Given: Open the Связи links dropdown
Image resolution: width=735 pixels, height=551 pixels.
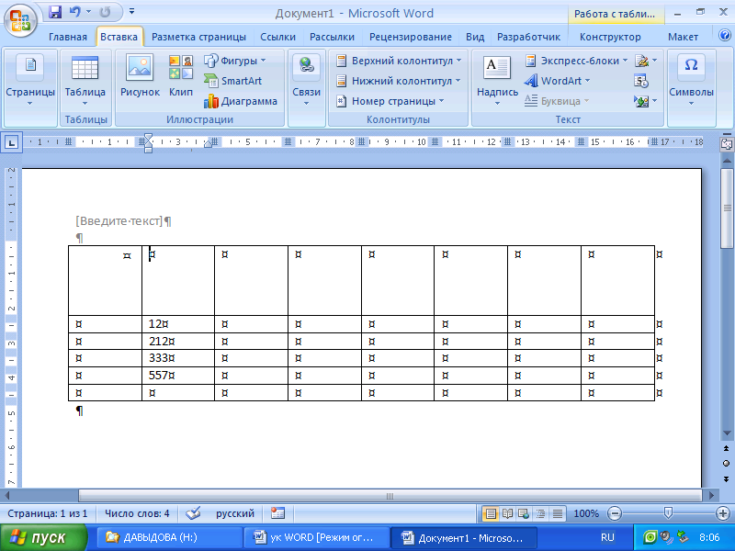Looking at the screenshot, I should tap(307, 80).
